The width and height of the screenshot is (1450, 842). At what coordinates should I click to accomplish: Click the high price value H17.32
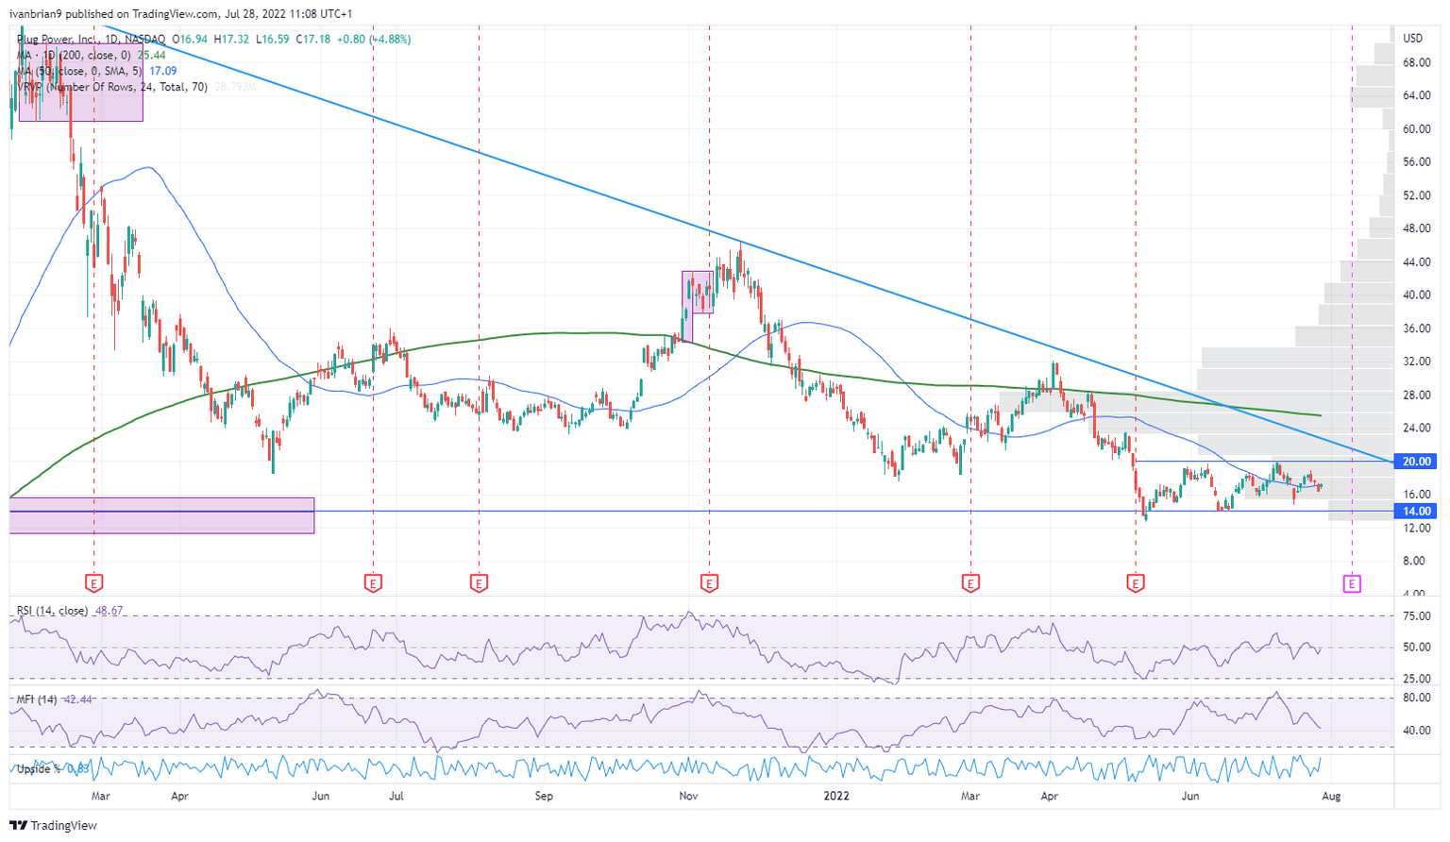(x=232, y=40)
